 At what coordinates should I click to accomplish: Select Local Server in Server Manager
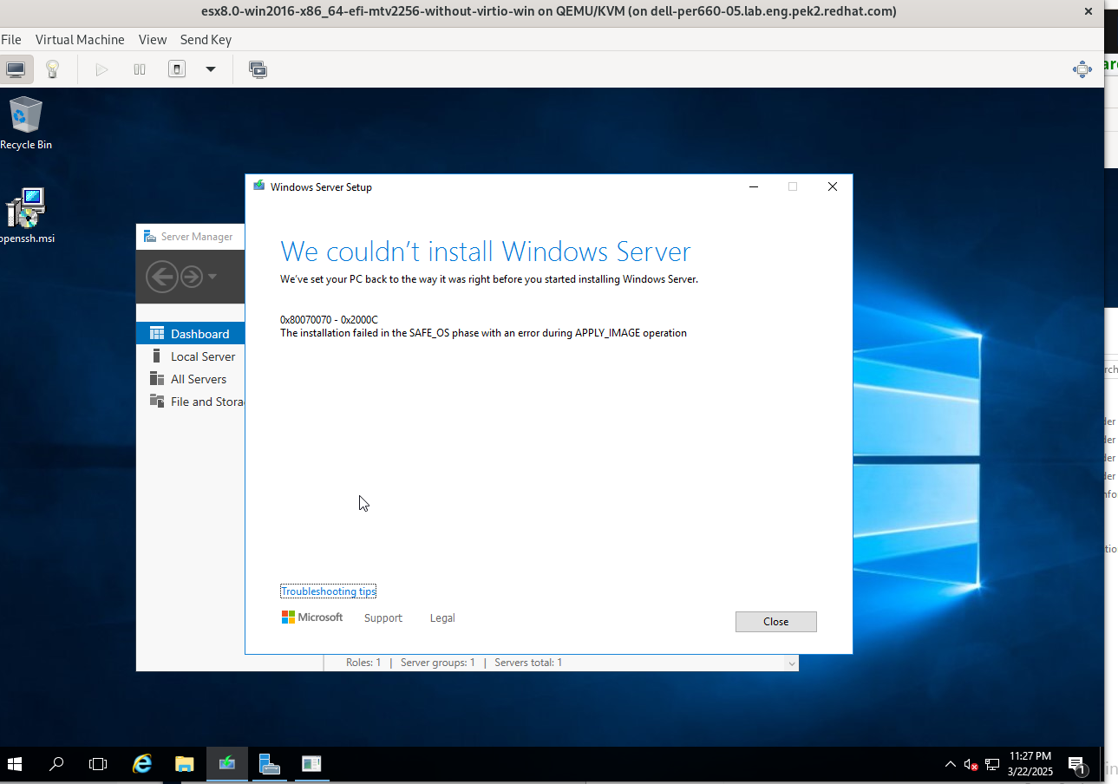[x=191, y=356]
